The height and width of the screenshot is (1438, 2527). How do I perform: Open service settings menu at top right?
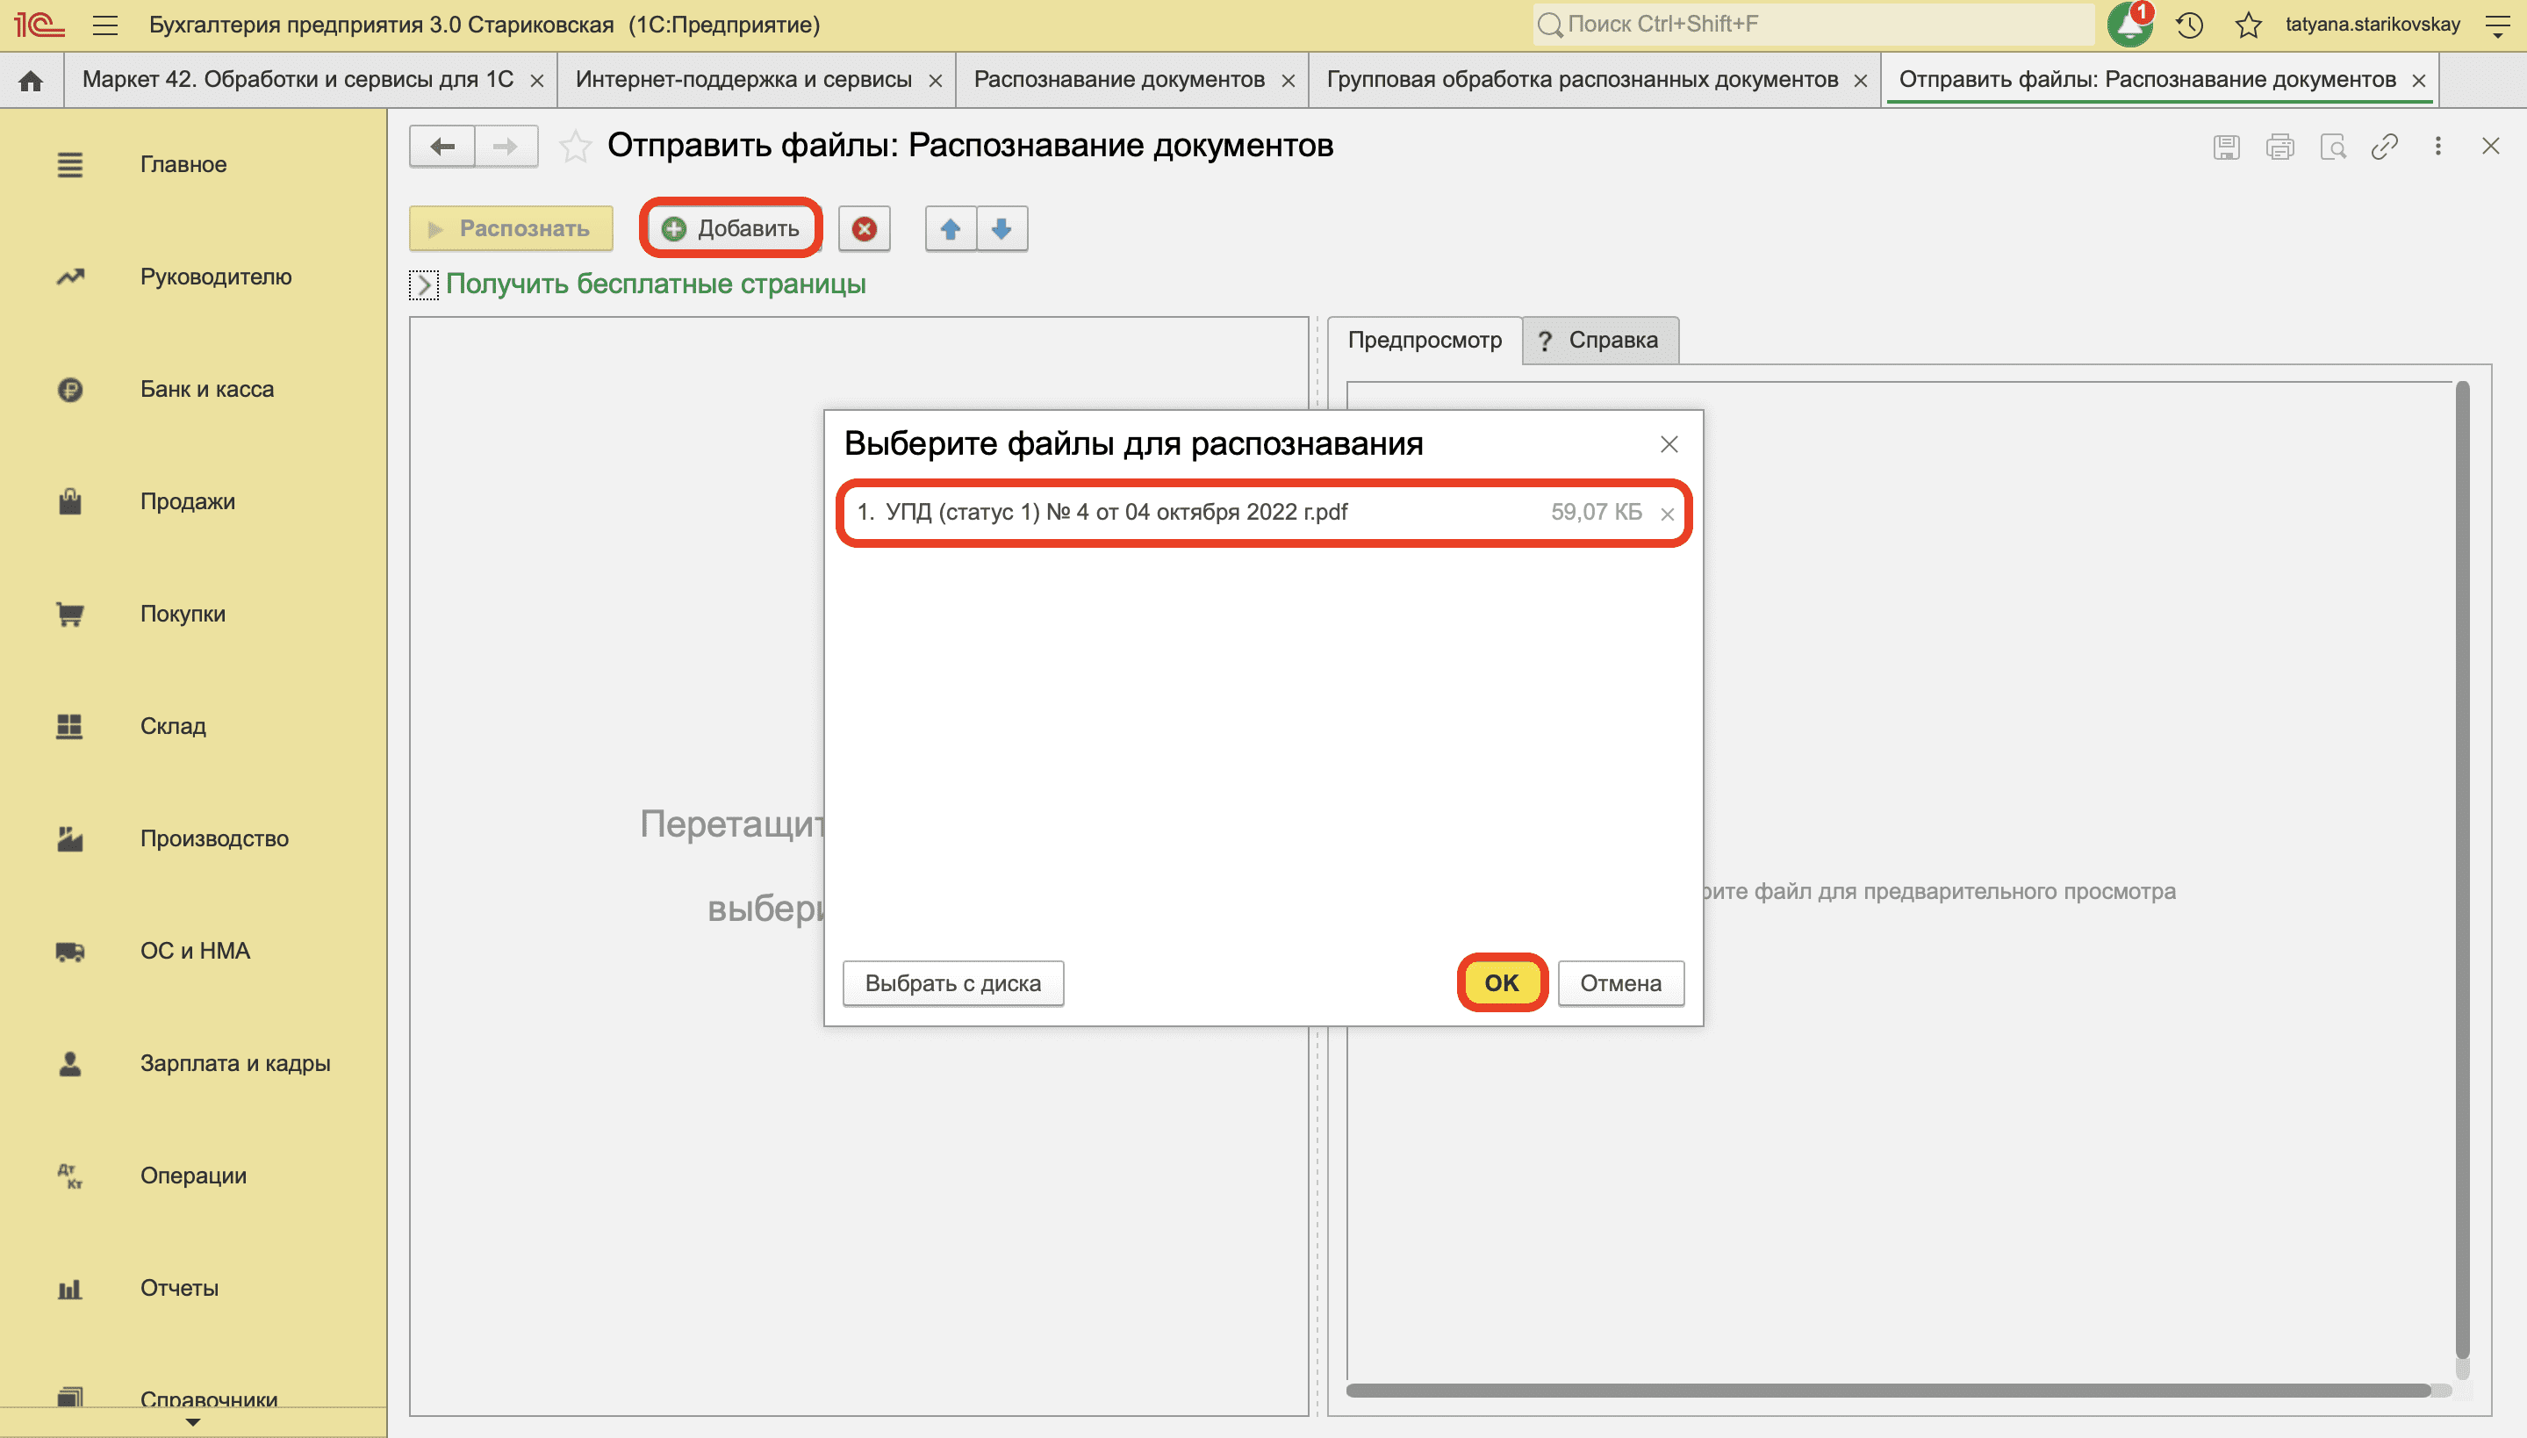point(2497,25)
